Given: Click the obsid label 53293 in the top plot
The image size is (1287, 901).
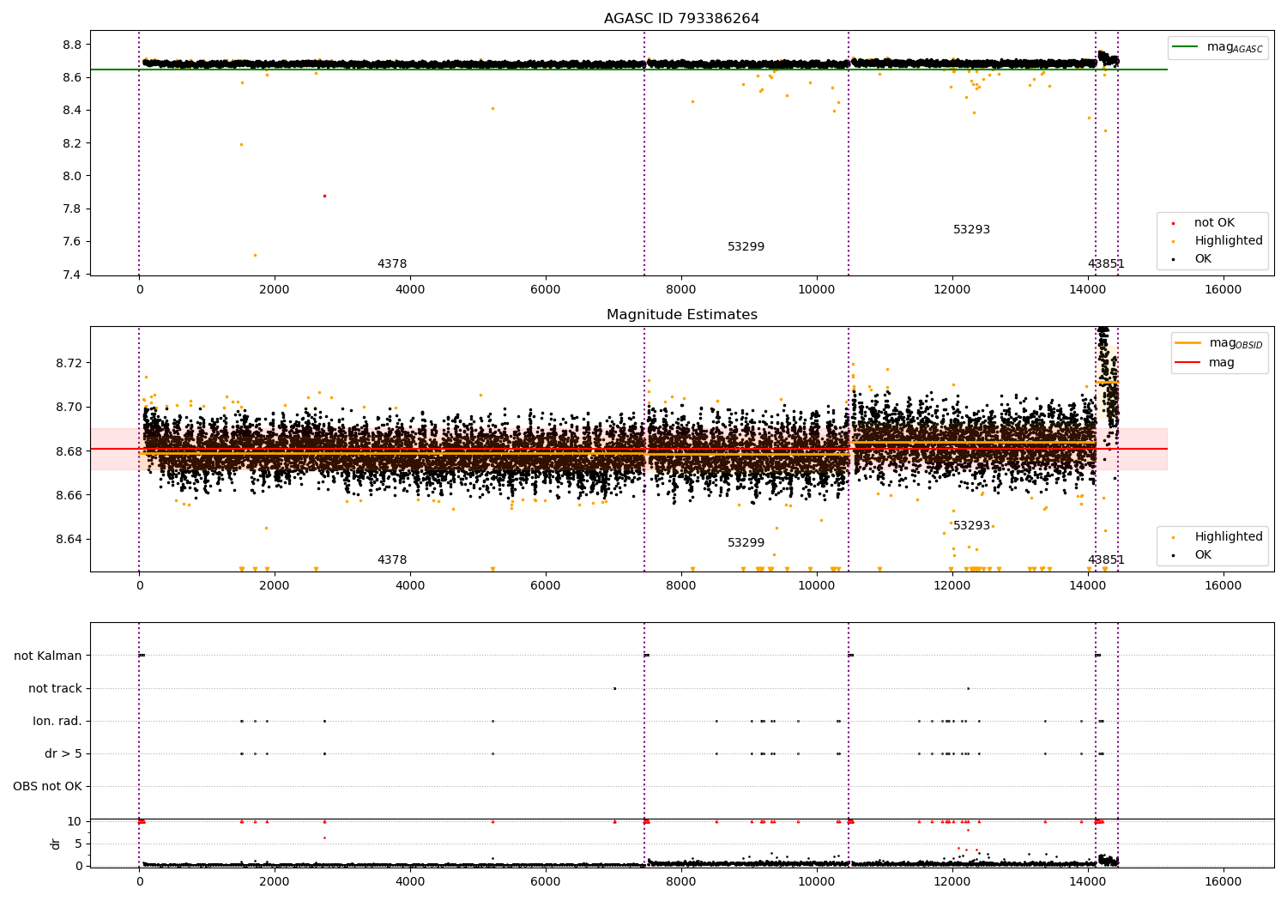Looking at the screenshot, I should pyautogui.click(x=971, y=229).
